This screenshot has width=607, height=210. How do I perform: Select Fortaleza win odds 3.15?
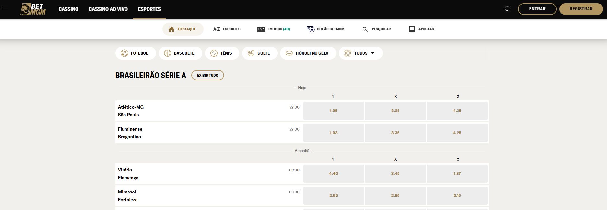click(x=457, y=196)
